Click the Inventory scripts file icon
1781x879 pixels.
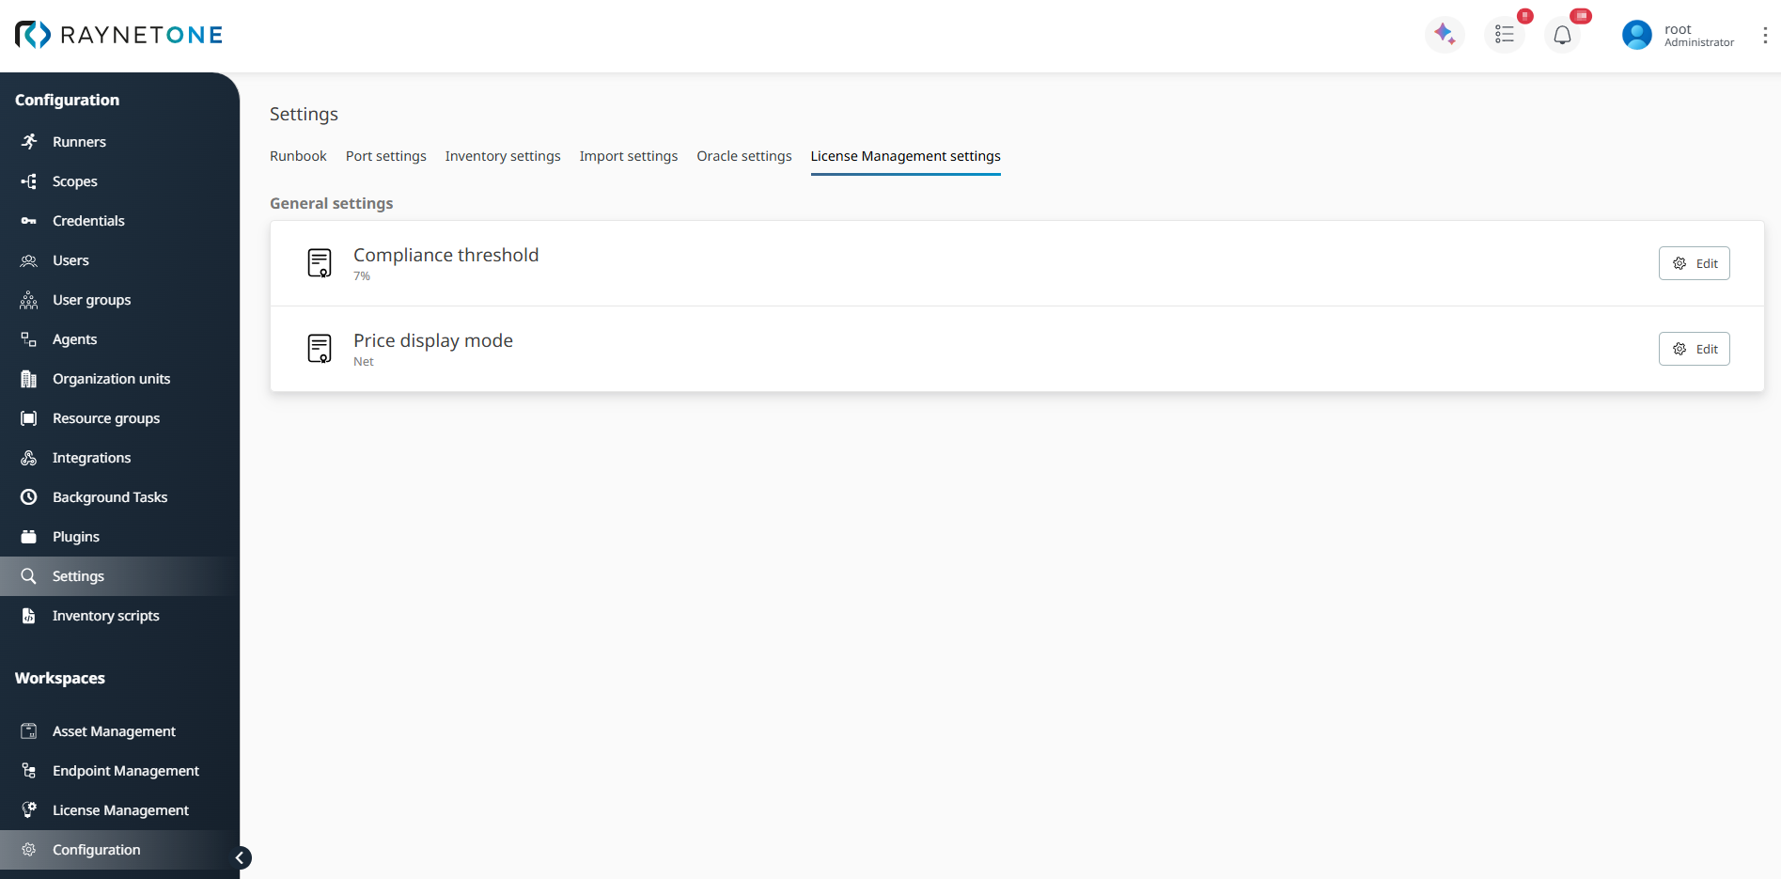pyautogui.click(x=29, y=615)
